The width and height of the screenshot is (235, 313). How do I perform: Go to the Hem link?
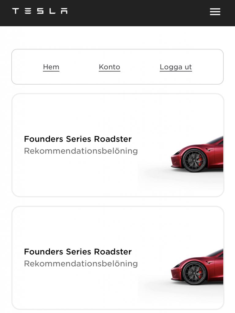[x=51, y=67]
